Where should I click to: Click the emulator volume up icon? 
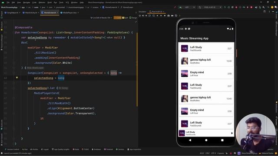[x=143, y=16]
